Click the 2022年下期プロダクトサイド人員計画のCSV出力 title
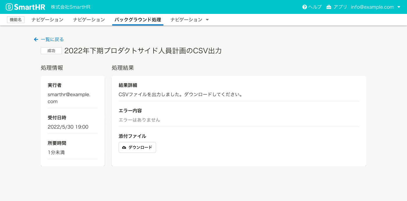 tap(143, 51)
